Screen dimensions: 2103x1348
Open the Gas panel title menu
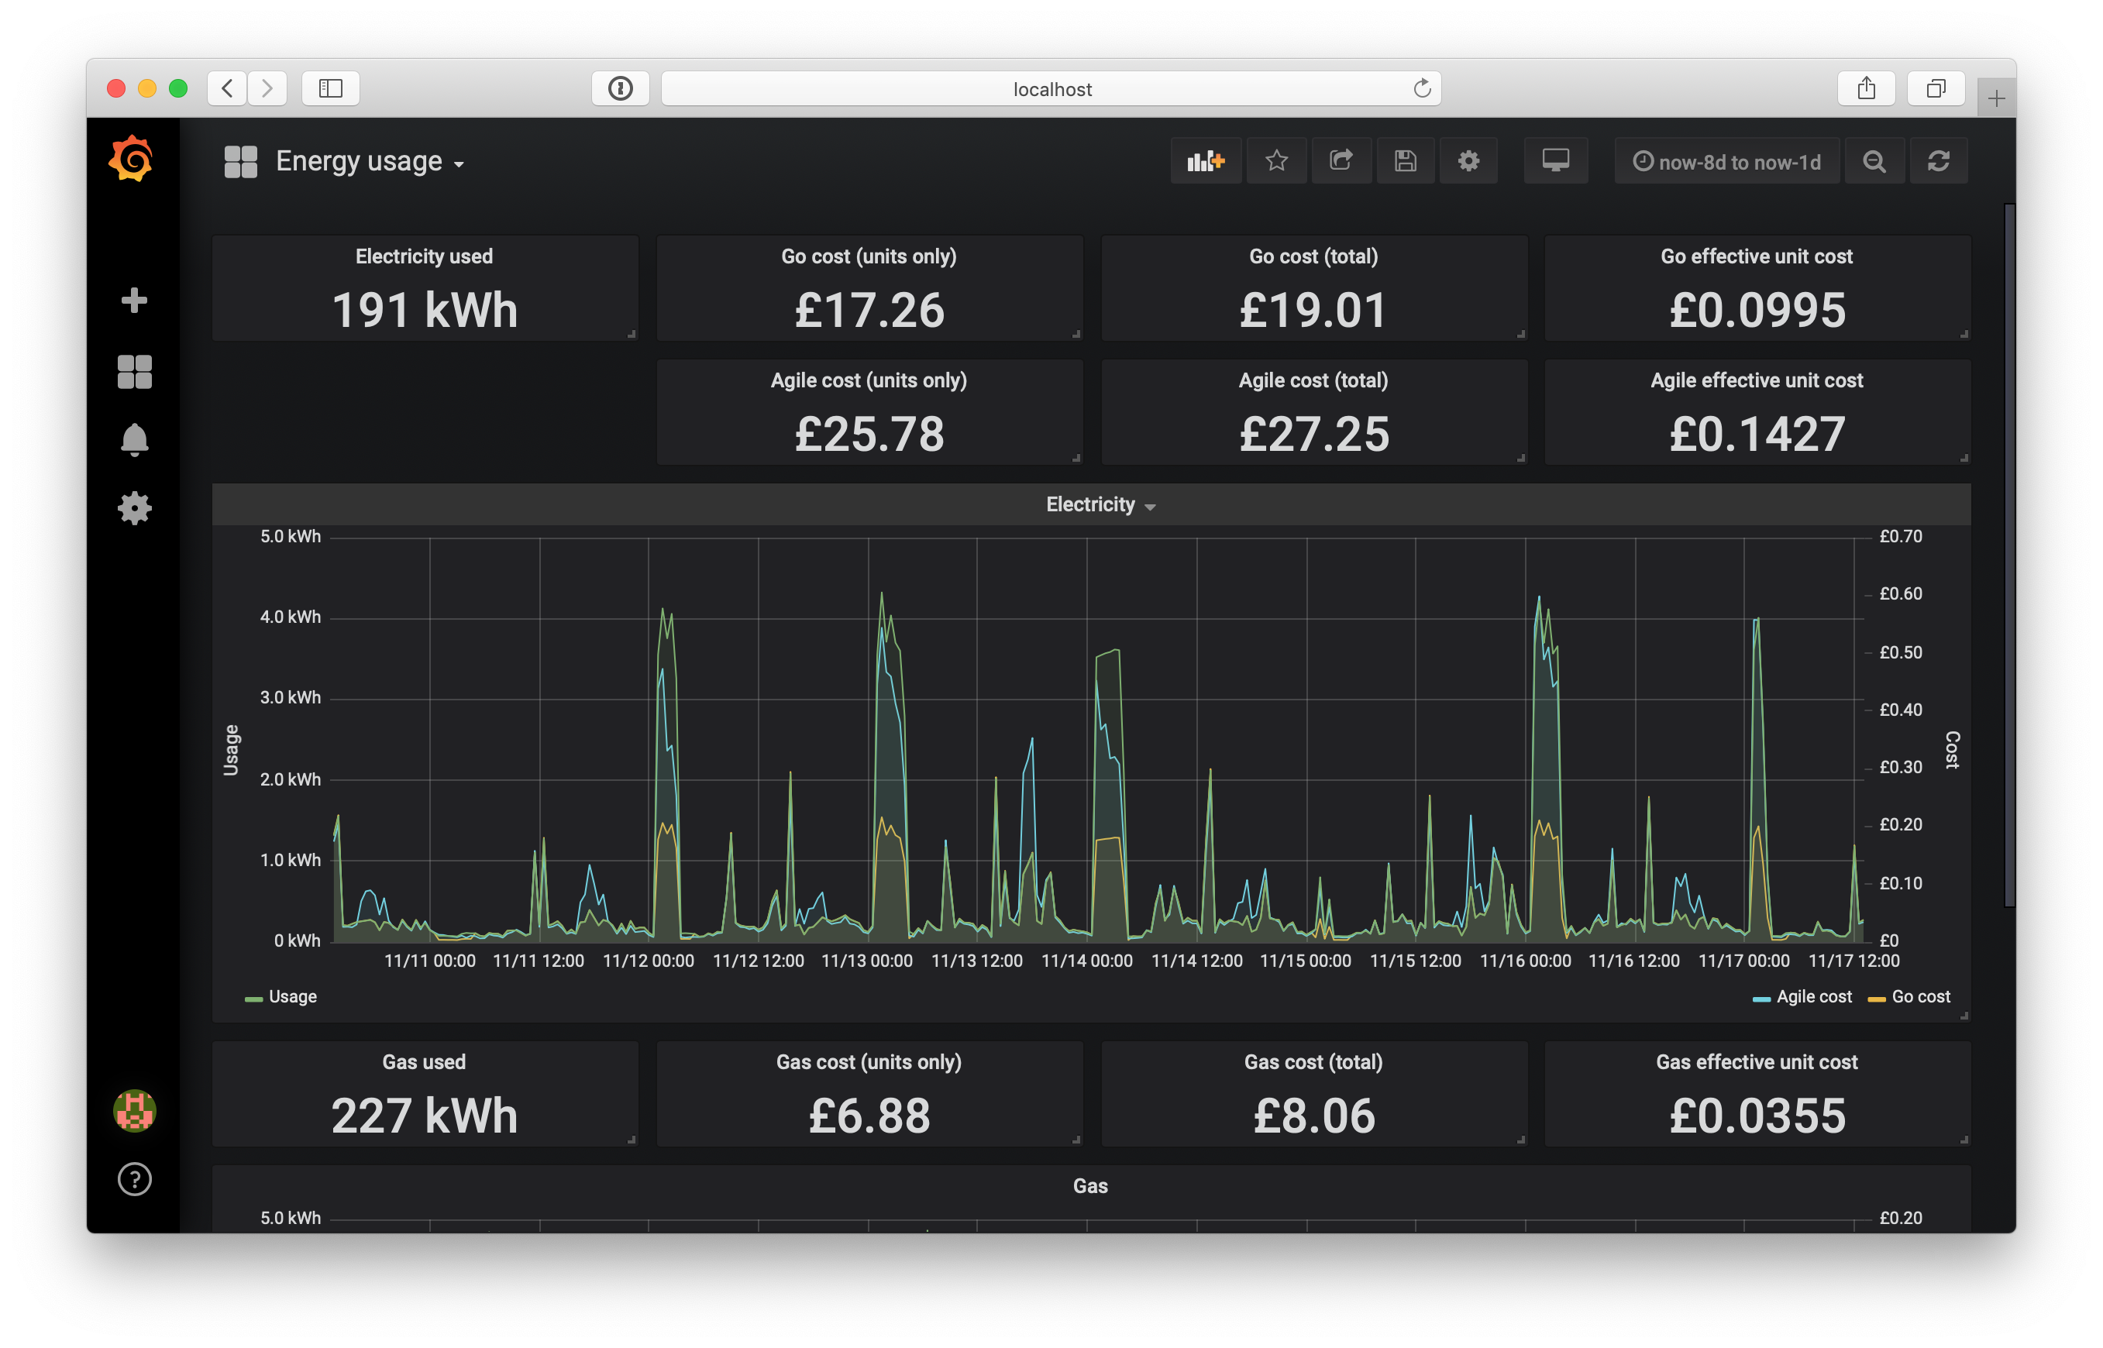[x=1090, y=1186]
